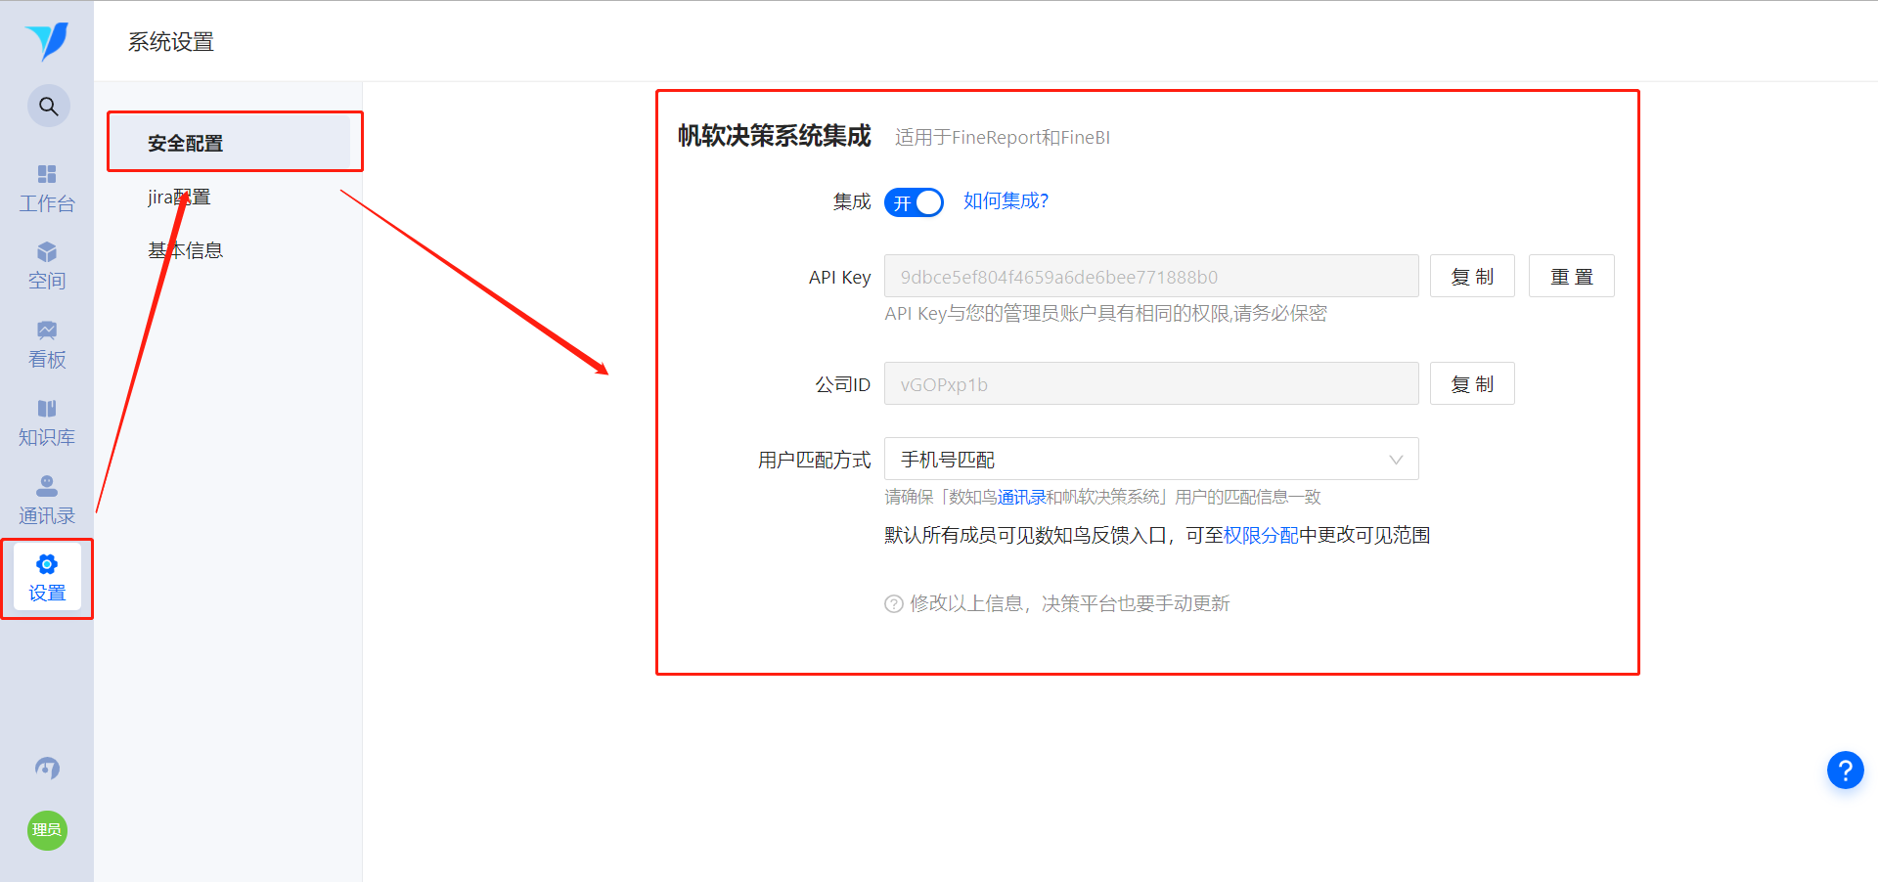Select the 安全配置 menu item

229,143
